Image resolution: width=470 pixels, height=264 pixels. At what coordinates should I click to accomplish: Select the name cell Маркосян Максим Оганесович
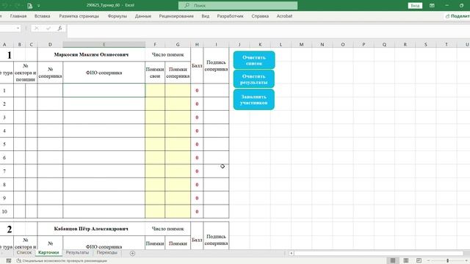coord(91,54)
